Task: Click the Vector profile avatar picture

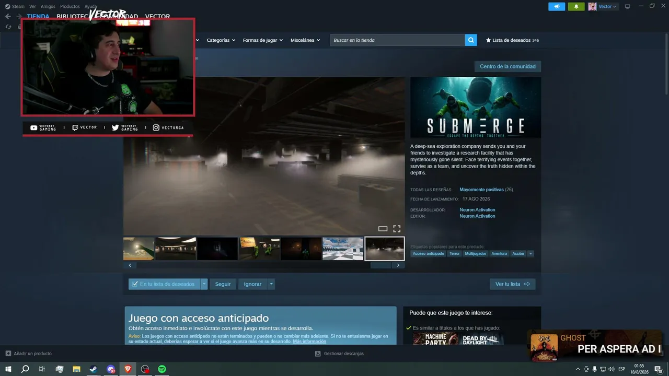Action: pyautogui.click(x=592, y=6)
